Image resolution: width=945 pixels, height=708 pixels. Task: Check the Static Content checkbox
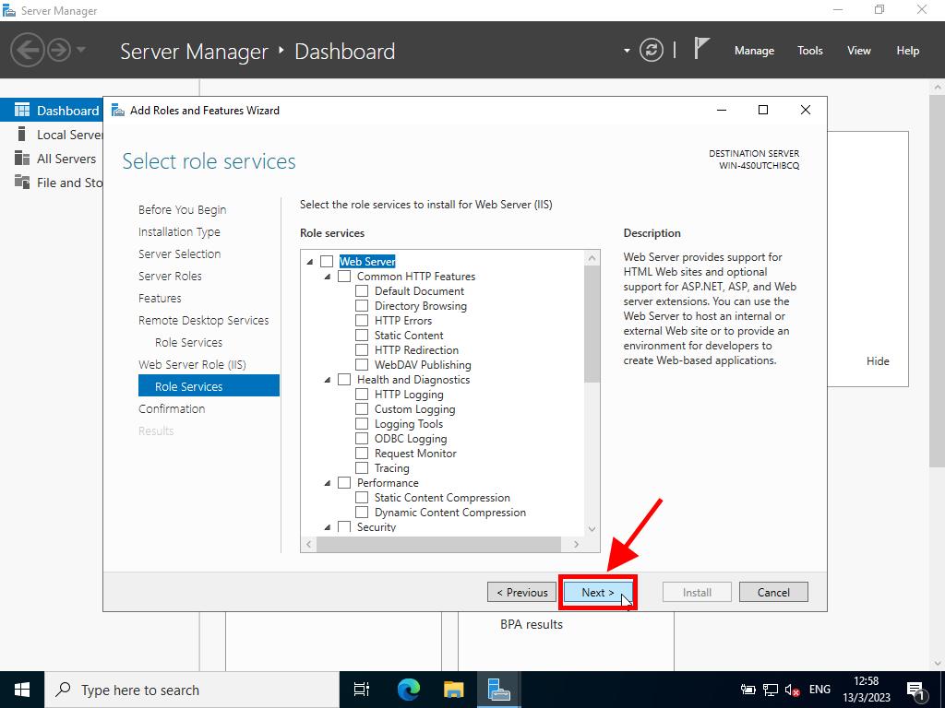click(362, 336)
